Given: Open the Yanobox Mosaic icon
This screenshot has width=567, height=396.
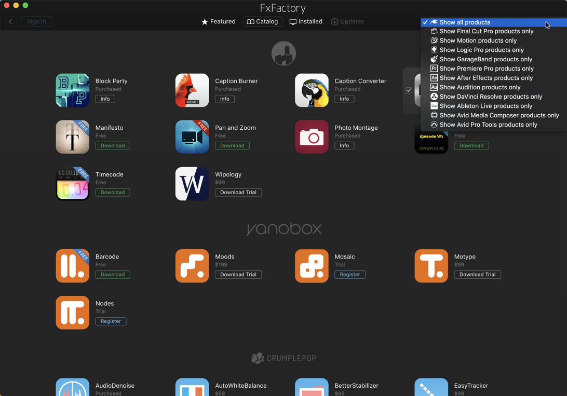Looking at the screenshot, I should tap(312, 266).
